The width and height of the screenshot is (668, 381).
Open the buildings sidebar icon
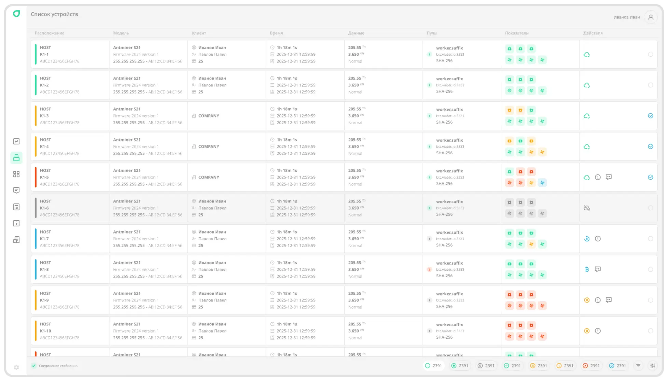(16, 240)
